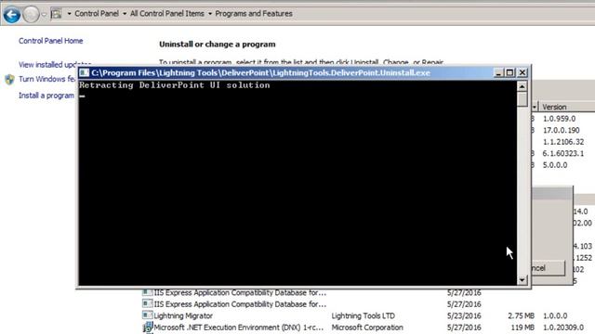The height and width of the screenshot is (334, 595).
Task: Open Turn Windows features on or off link
Action: 47,79
